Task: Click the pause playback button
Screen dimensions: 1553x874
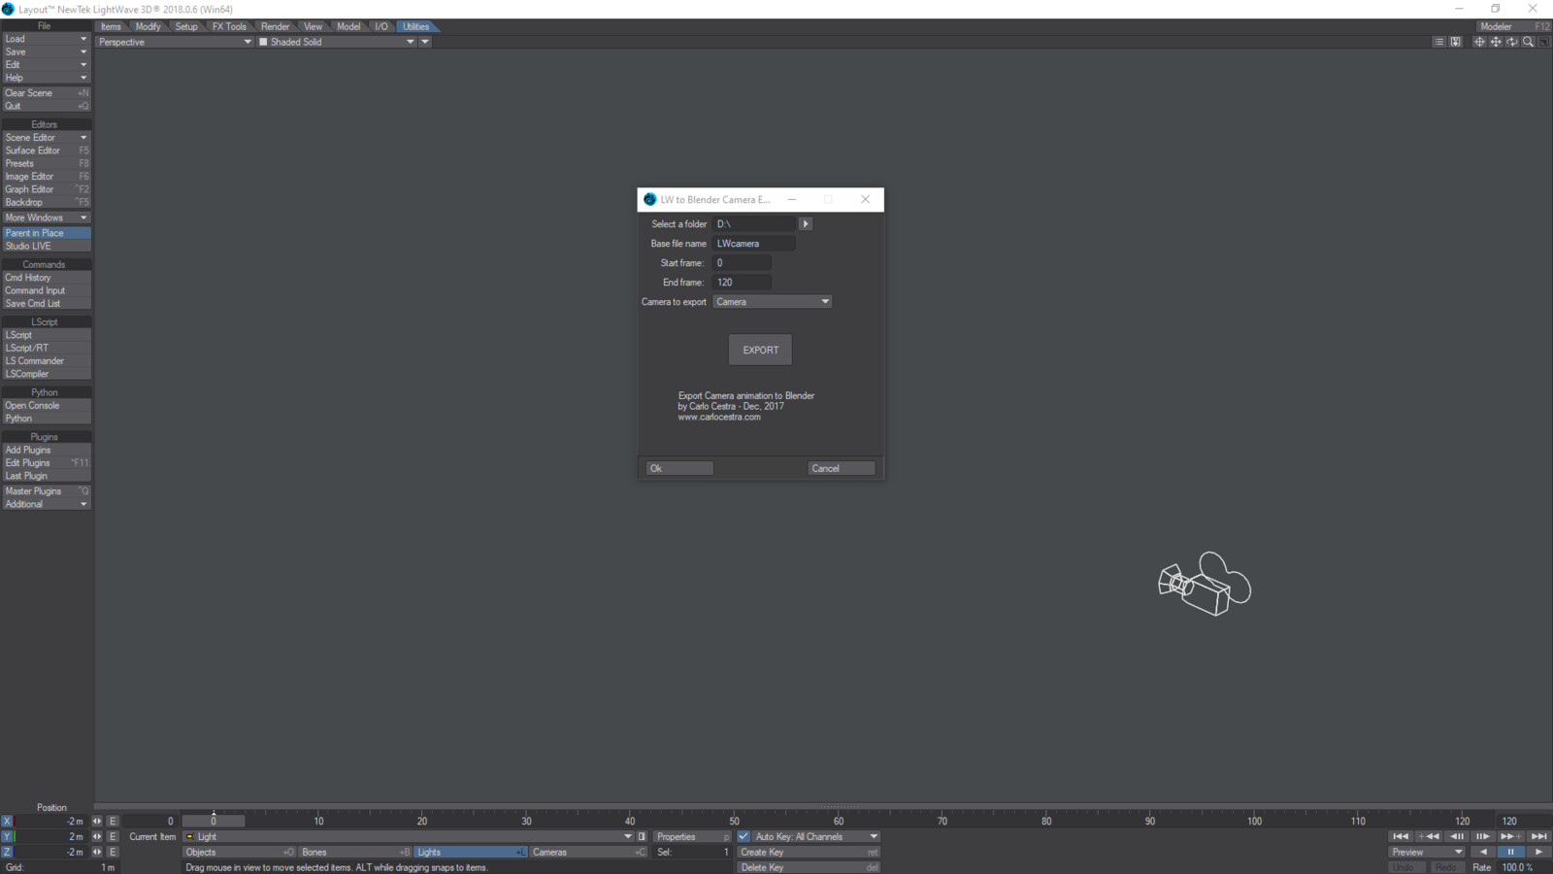Action: (x=1510, y=852)
